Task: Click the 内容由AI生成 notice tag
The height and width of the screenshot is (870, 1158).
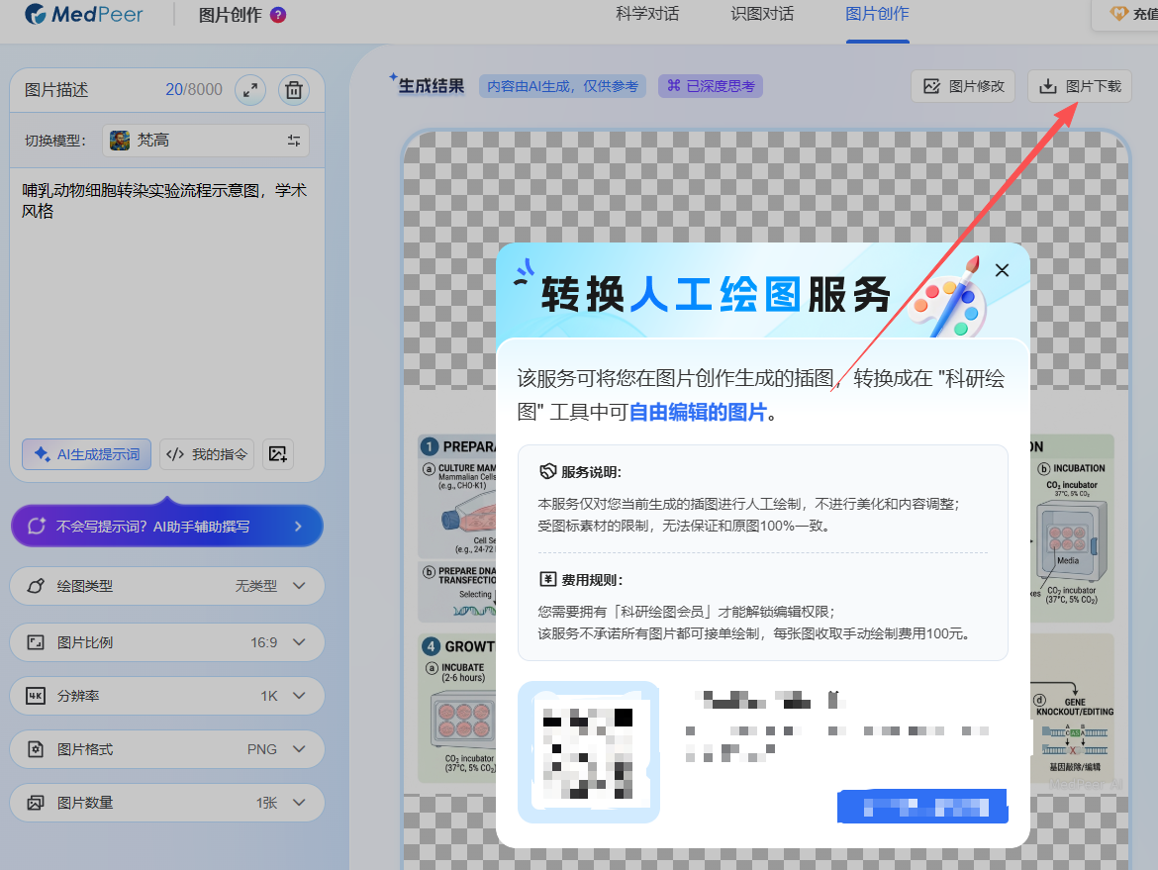Action: (563, 86)
